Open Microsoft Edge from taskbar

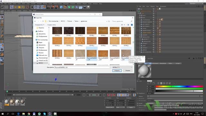coord(18,114)
